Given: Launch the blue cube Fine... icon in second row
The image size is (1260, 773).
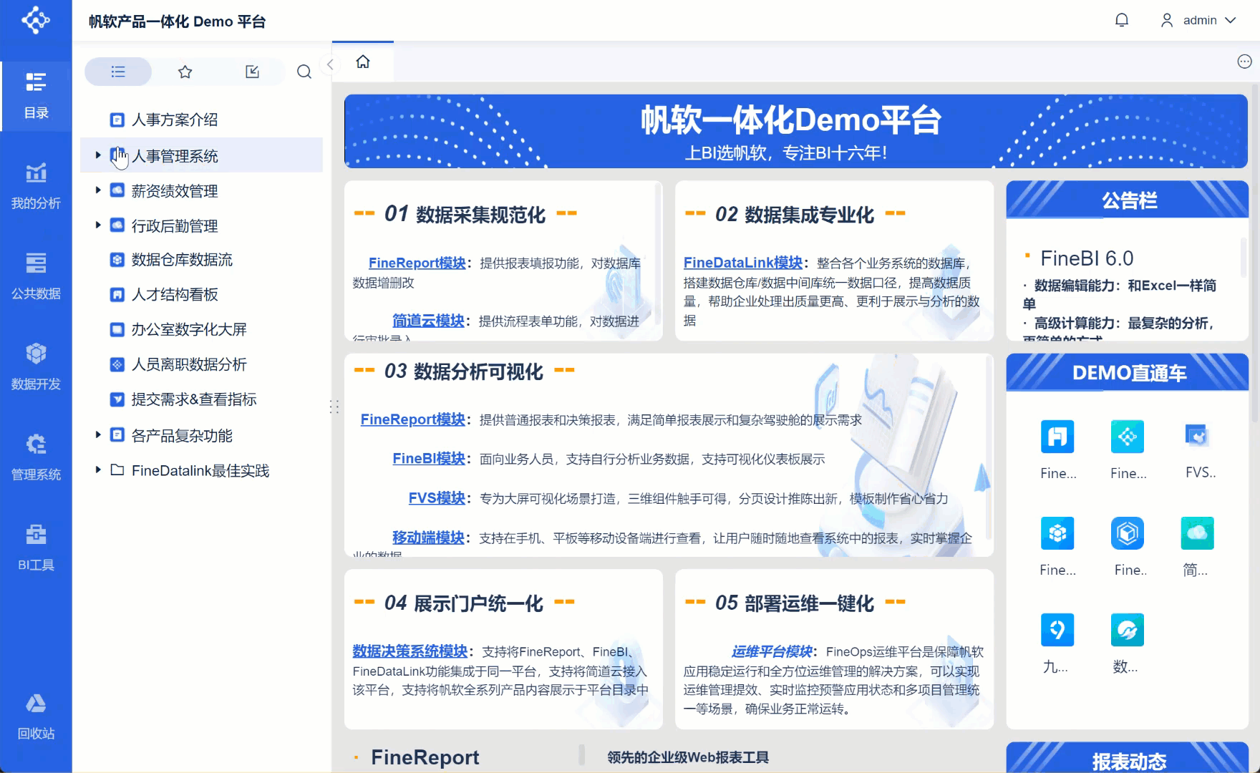Looking at the screenshot, I should tap(1057, 533).
